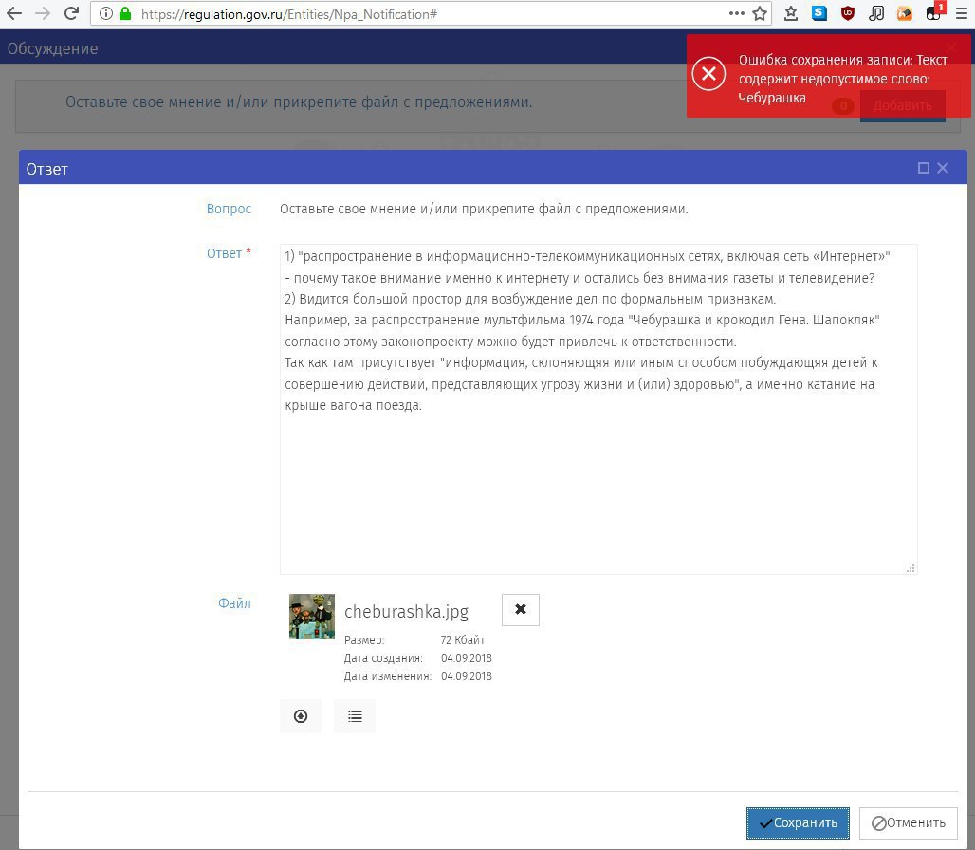This screenshot has width=975, height=850.
Task: Cancel the answer with Отменить
Action: (x=908, y=822)
